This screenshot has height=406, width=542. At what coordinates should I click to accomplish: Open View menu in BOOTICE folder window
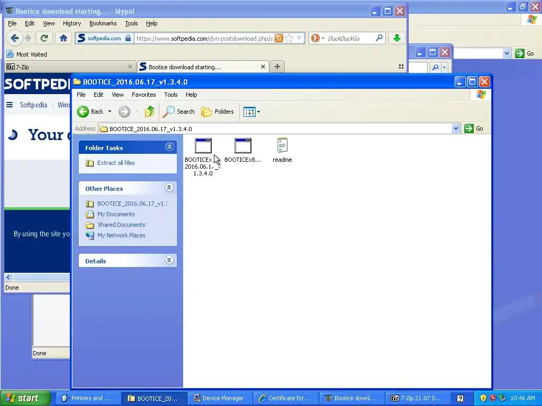118,95
